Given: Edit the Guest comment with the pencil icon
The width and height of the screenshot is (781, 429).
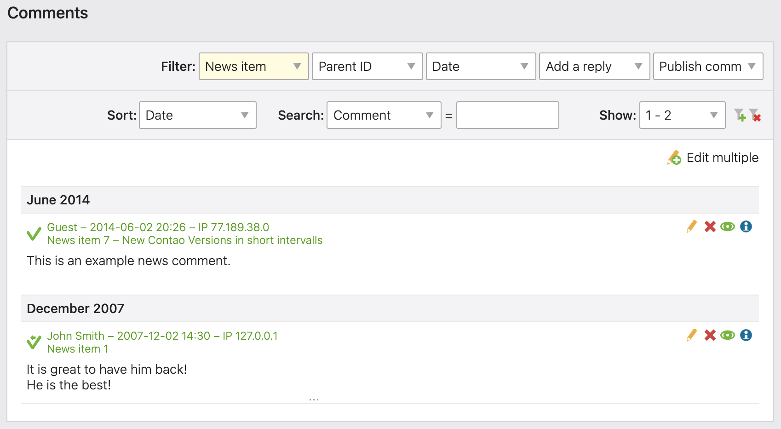Looking at the screenshot, I should [691, 226].
